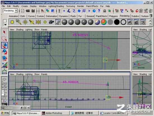Click the new scene file icon
154x116 pixels.
23,11
